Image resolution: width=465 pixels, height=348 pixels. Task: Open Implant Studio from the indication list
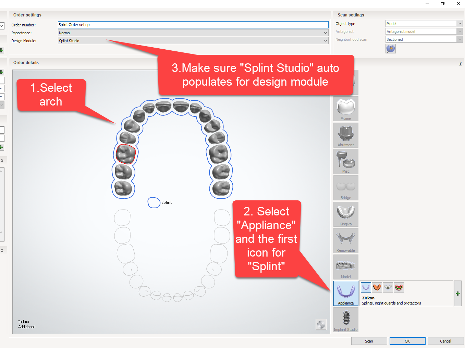tap(345, 320)
